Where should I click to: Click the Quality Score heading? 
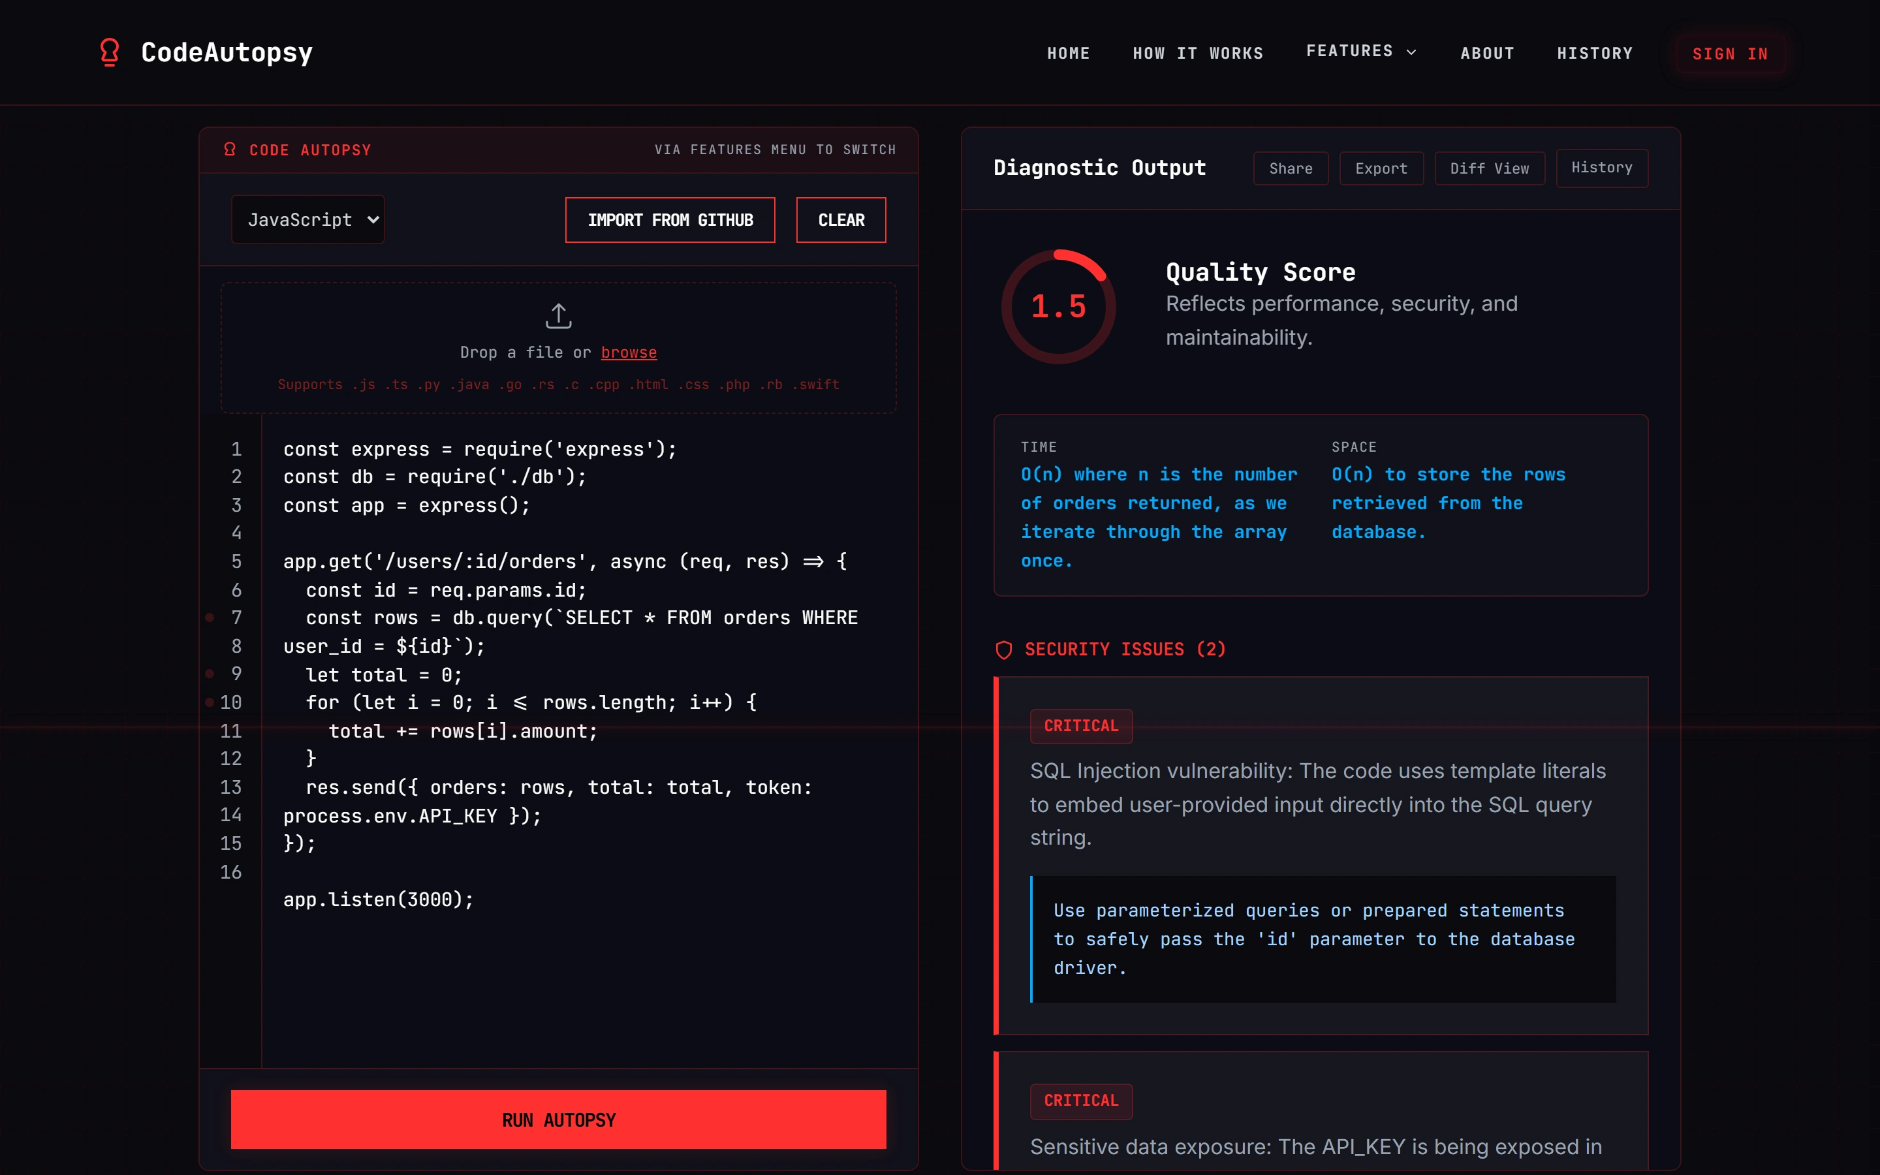1261,272
